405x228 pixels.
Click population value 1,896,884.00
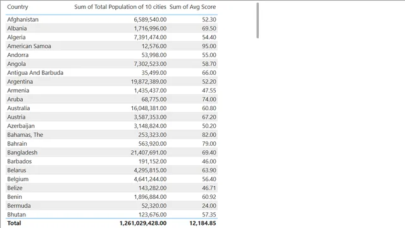point(150,197)
